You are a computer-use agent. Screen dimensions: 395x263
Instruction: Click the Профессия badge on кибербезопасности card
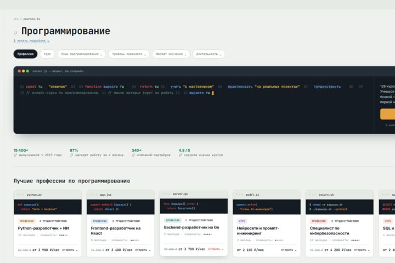[319, 221]
